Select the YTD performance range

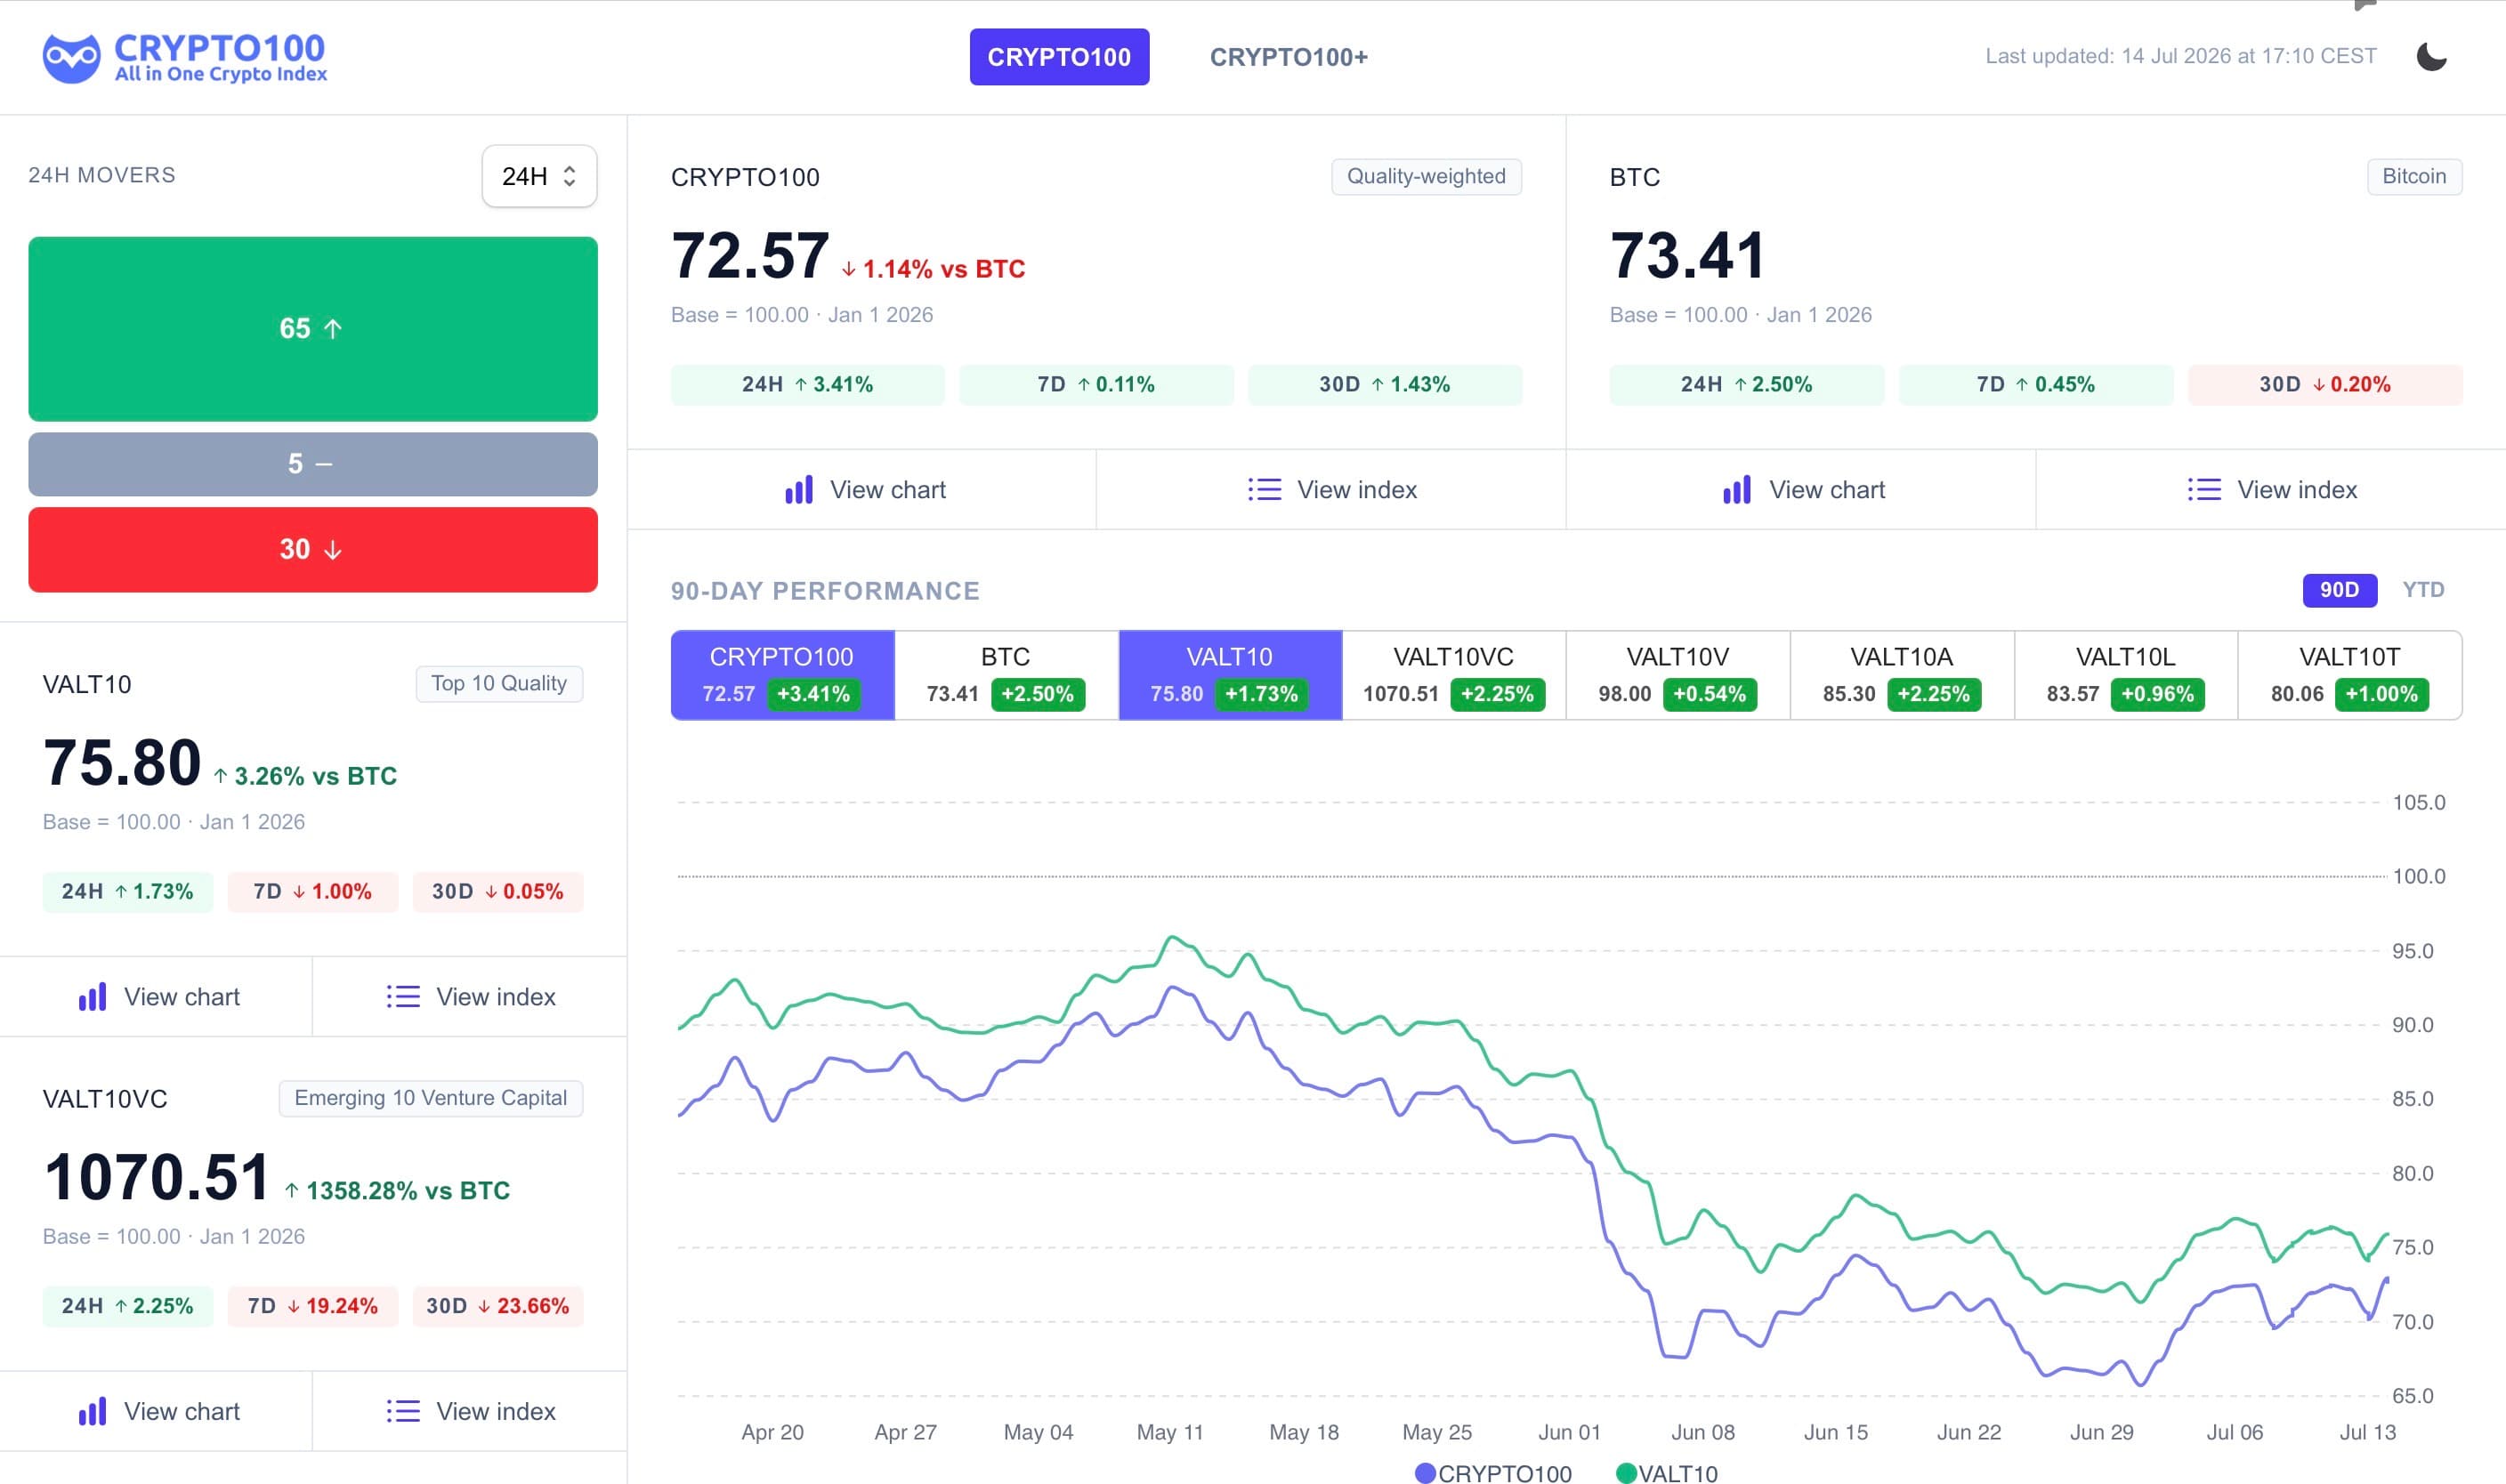pyautogui.click(x=2423, y=589)
